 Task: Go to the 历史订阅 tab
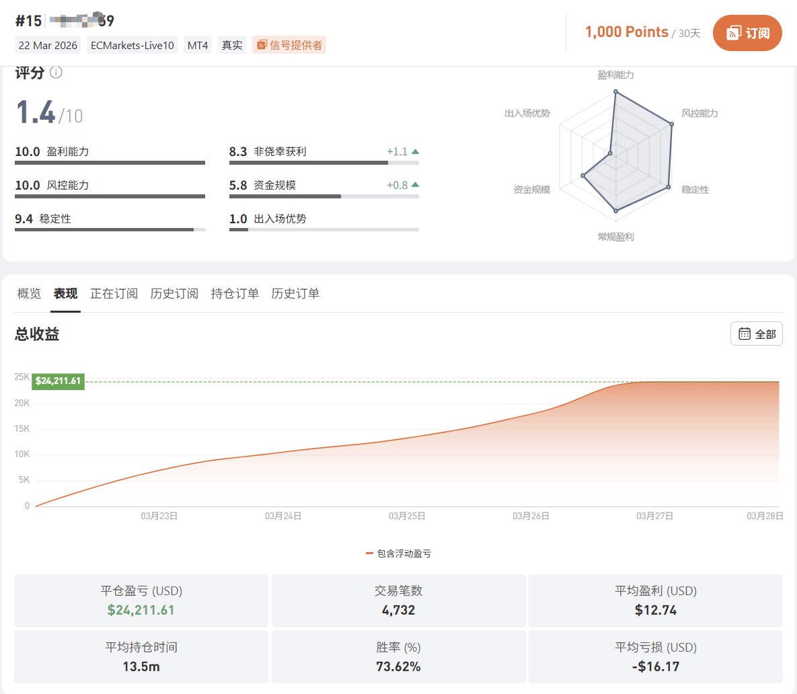coord(174,293)
